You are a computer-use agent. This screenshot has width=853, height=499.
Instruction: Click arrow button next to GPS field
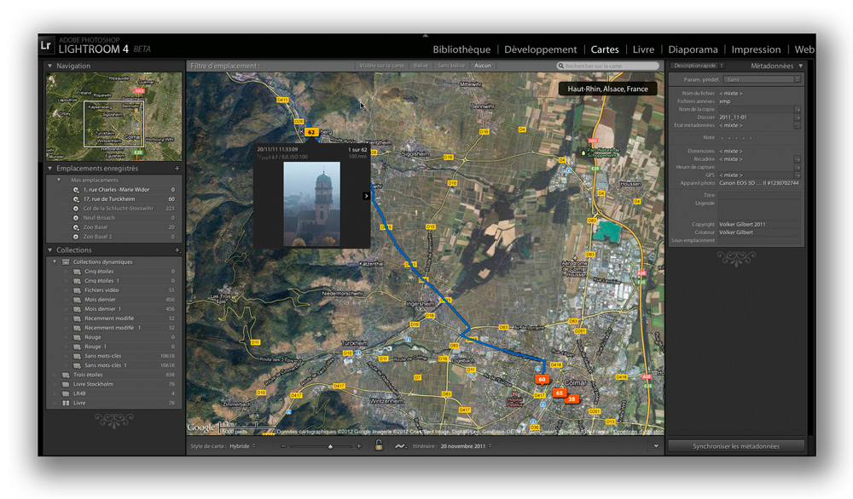tap(797, 175)
